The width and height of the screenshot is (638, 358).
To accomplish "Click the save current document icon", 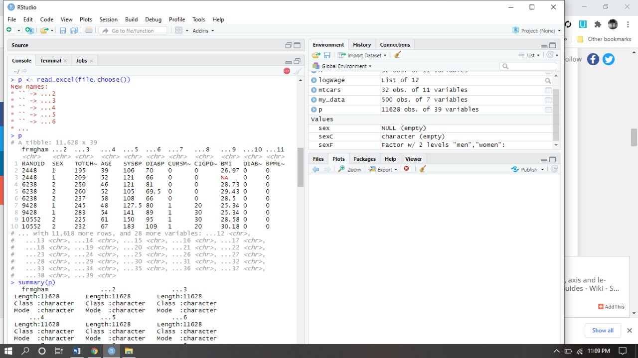I will [63, 30].
